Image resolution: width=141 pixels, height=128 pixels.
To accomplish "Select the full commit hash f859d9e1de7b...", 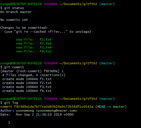I will [54, 107].
